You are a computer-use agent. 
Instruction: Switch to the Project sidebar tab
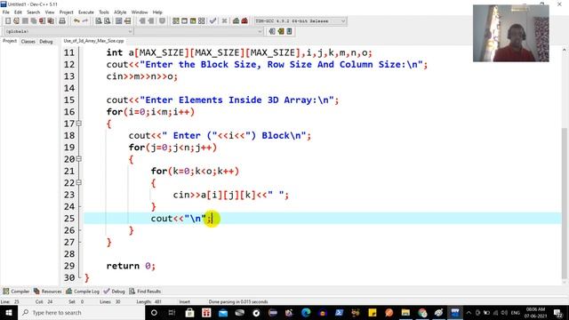click(x=10, y=41)
